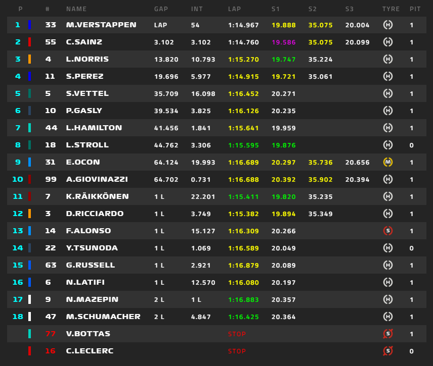Click Stroll's hard tyre icon
This screenshot has width=433, height=366.
[x=388, y=145]
